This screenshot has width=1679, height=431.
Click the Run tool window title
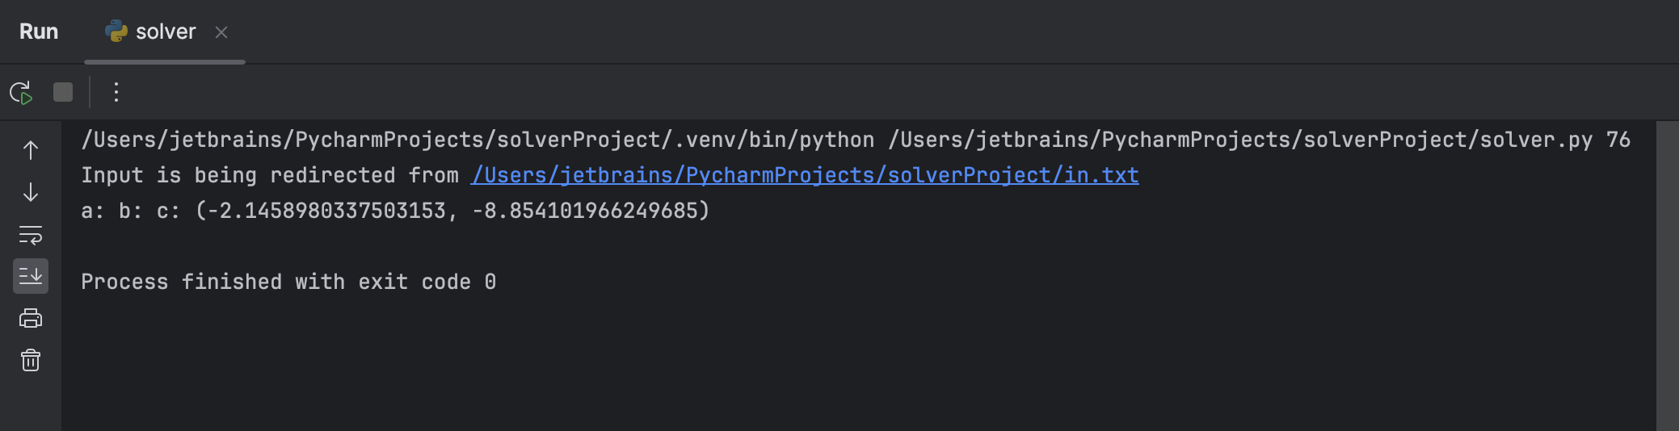39,32
